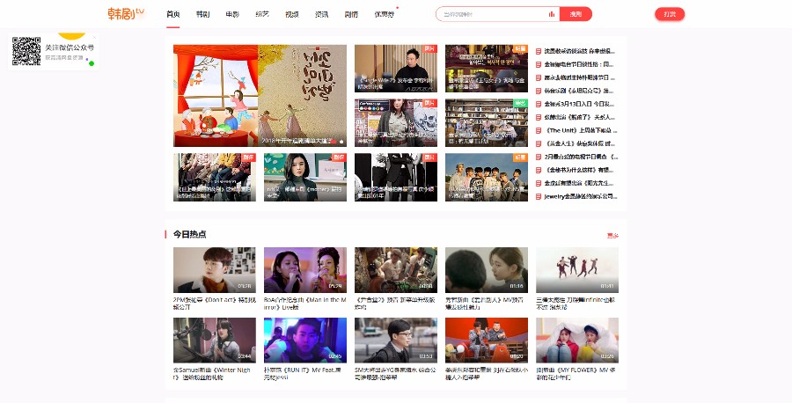Click the 韩剧tv site logo

[126, 13]
